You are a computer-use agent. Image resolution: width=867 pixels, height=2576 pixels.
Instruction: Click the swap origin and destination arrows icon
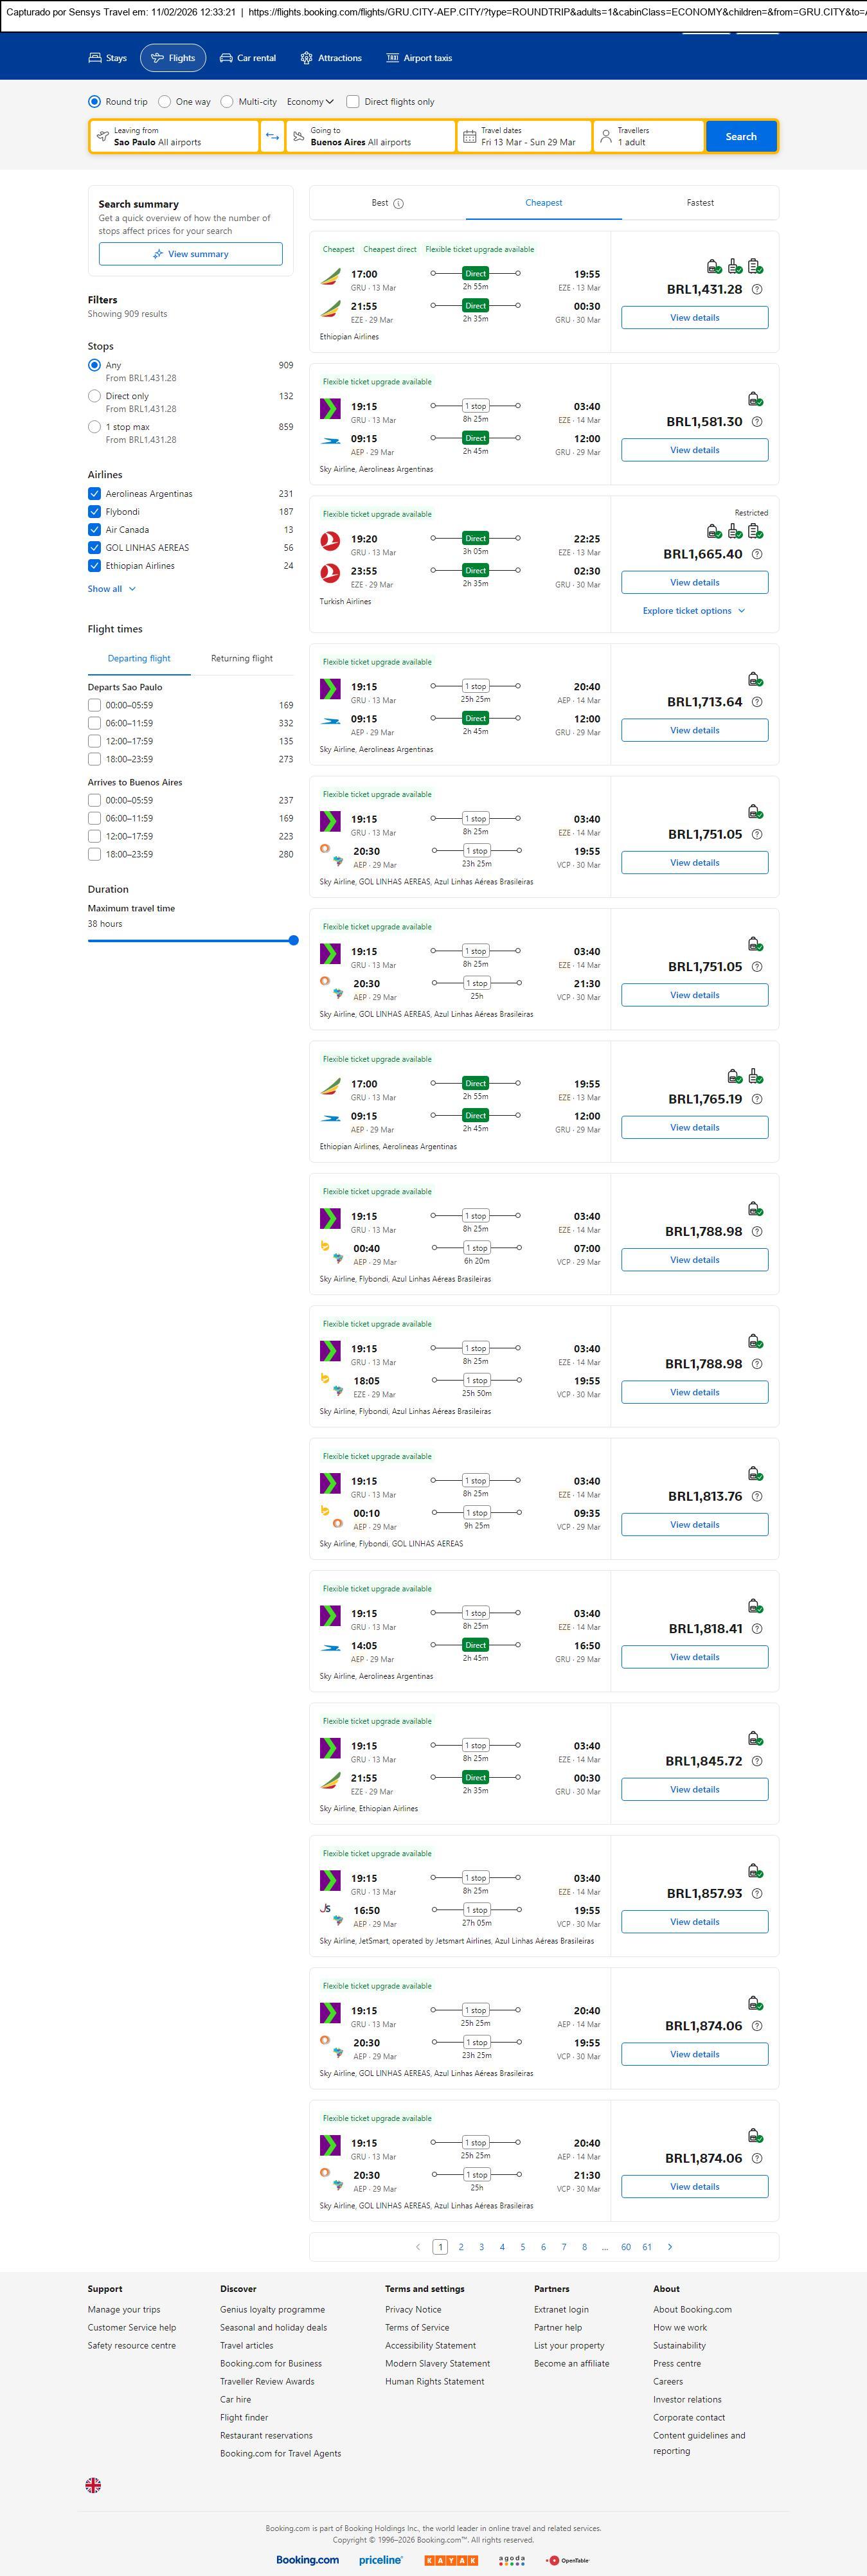pyautogui.click(x=272, y=136)
